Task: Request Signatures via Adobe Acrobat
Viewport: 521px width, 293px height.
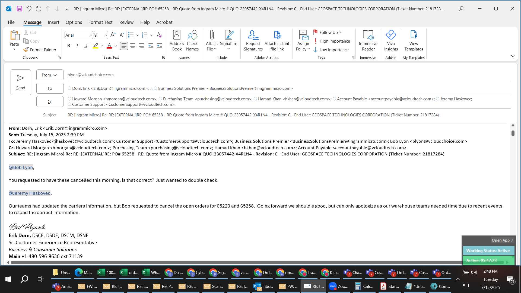Action: click(x=253, y=41)
